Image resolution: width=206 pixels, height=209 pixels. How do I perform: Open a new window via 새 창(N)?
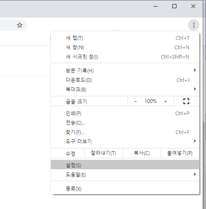[x=125, y=48]
